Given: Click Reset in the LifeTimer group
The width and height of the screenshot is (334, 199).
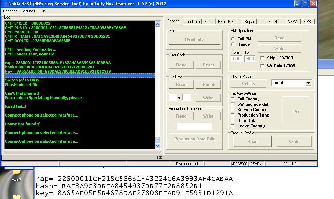Looking at the screenshot, I should coord(208,85).
